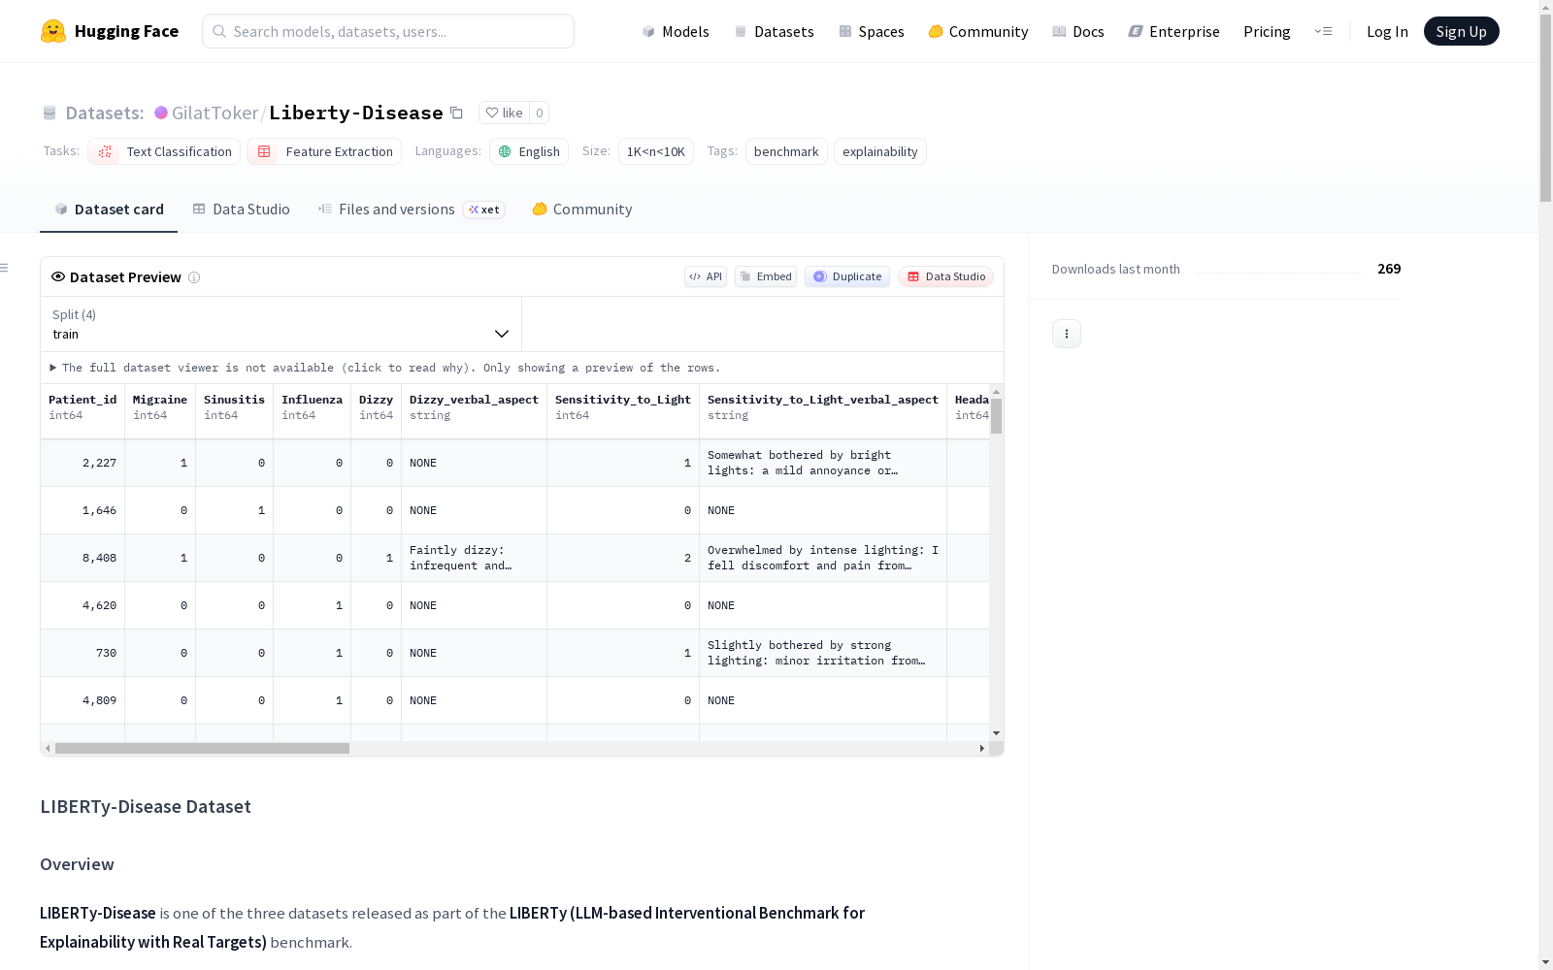1553x970 pixels.
Task: Click the Duplicate button
Action: [847, 276]
